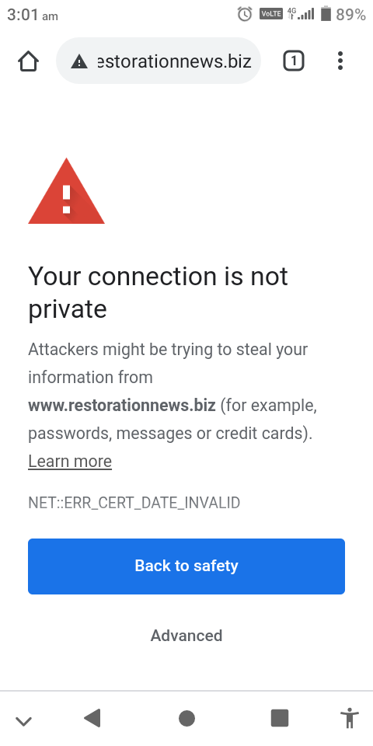The image size is (373, 746).
Task: Collapse navigation bar with down chevron
Action: [23, 721]
